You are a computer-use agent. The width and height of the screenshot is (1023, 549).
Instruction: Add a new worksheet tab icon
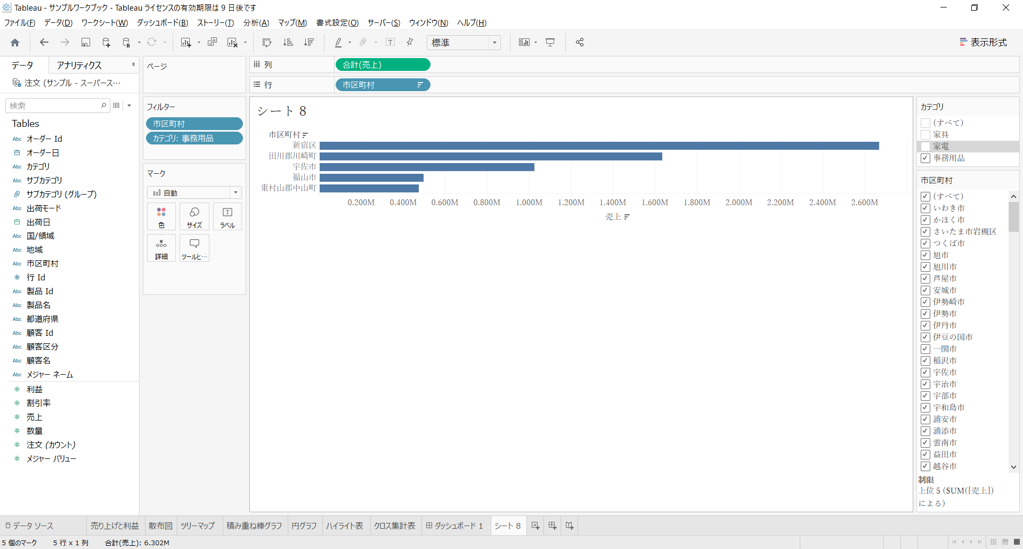coord(535,526)
